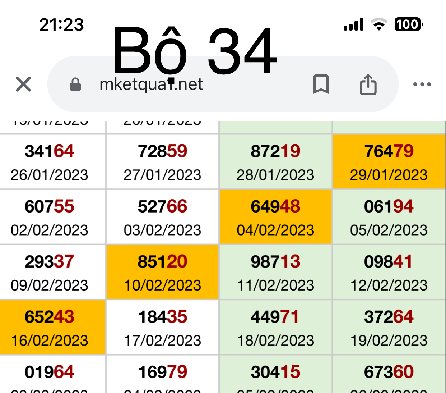The width and height of the screenshot is (446, 393).
Task: Tap result 34164 dated 26/01/2023
Action: (50, 162)
